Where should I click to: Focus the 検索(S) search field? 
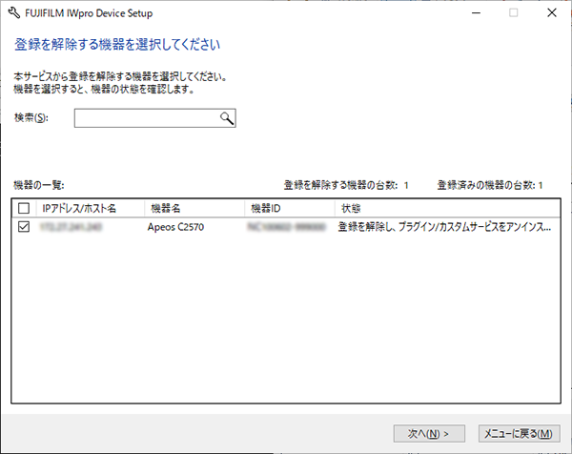(155, 118)
